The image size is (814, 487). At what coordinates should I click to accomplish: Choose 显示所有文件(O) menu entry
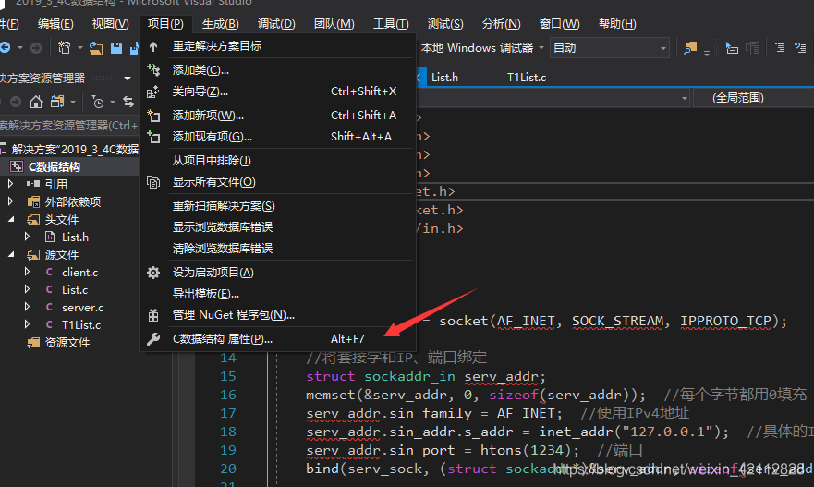(x=278, y=182)
